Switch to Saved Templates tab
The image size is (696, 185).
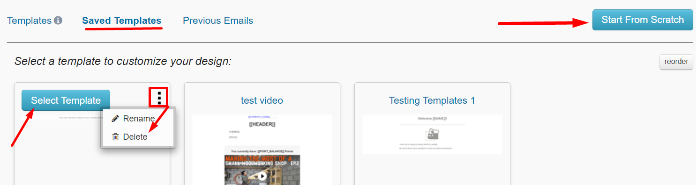coord(122,21)
